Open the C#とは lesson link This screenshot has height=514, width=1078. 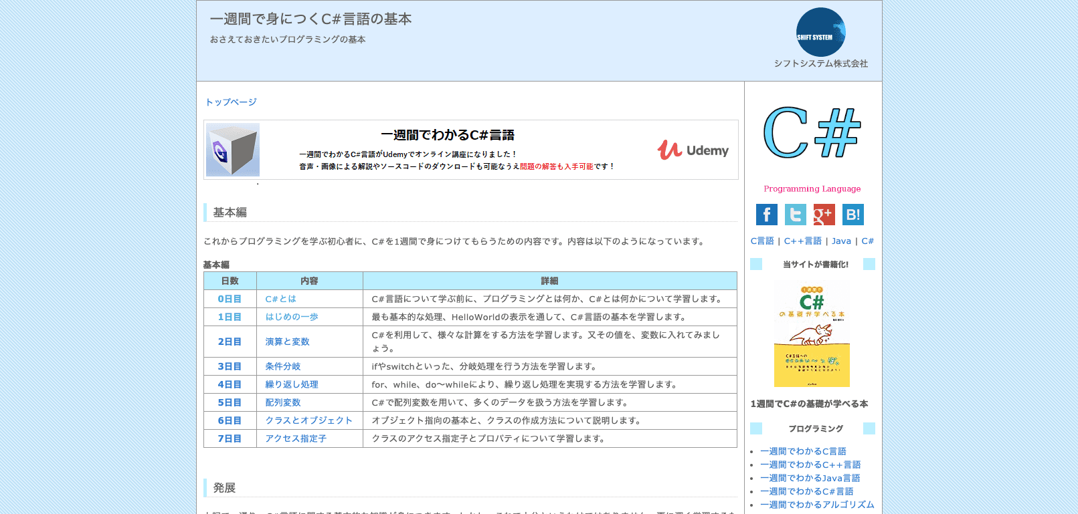[x=280, y=299]
